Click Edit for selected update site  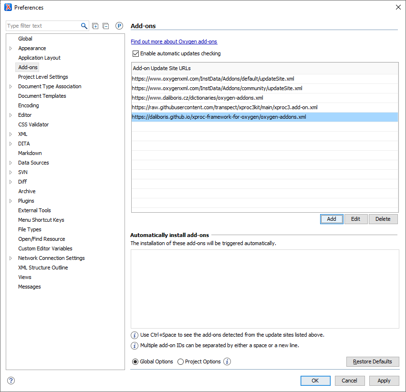click(x=355, y=219)
